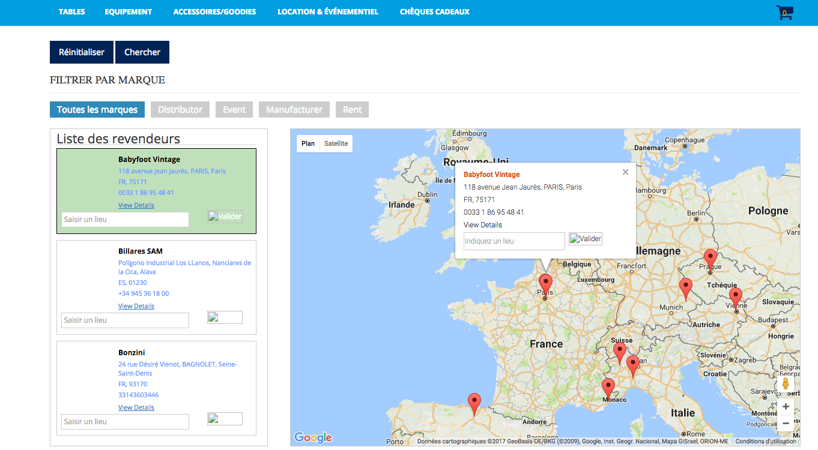Close the Babyfoot Vintage info popup
The image size is (818, 450).
coord(625,172)
